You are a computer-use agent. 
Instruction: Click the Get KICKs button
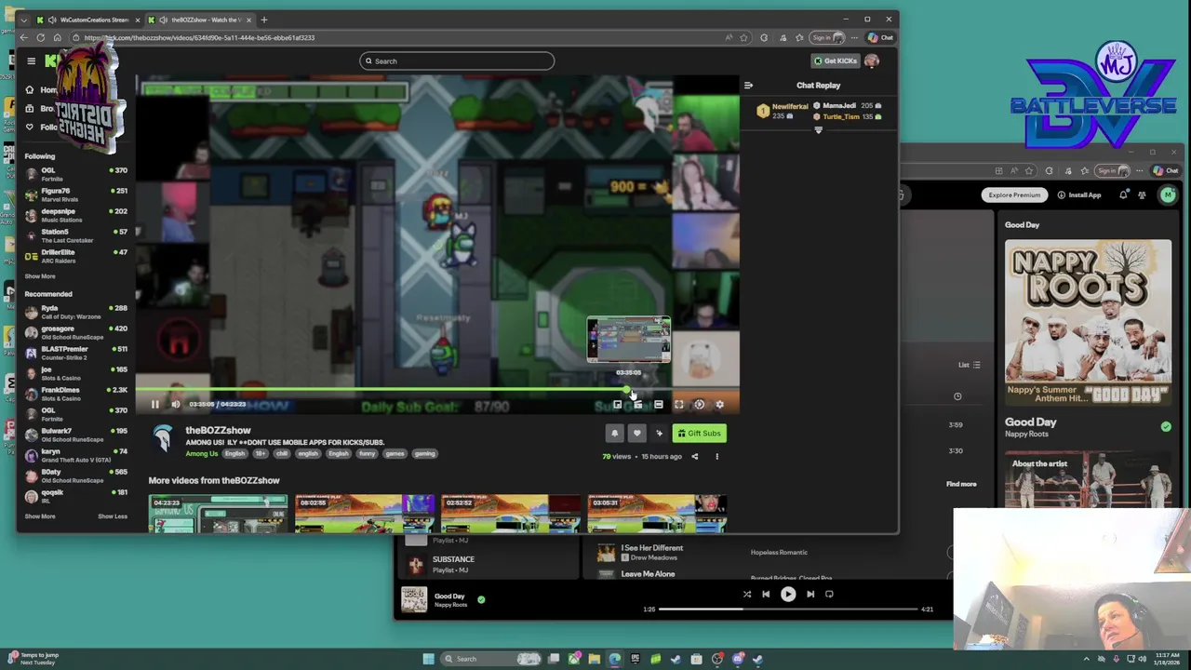coord(835,60)
